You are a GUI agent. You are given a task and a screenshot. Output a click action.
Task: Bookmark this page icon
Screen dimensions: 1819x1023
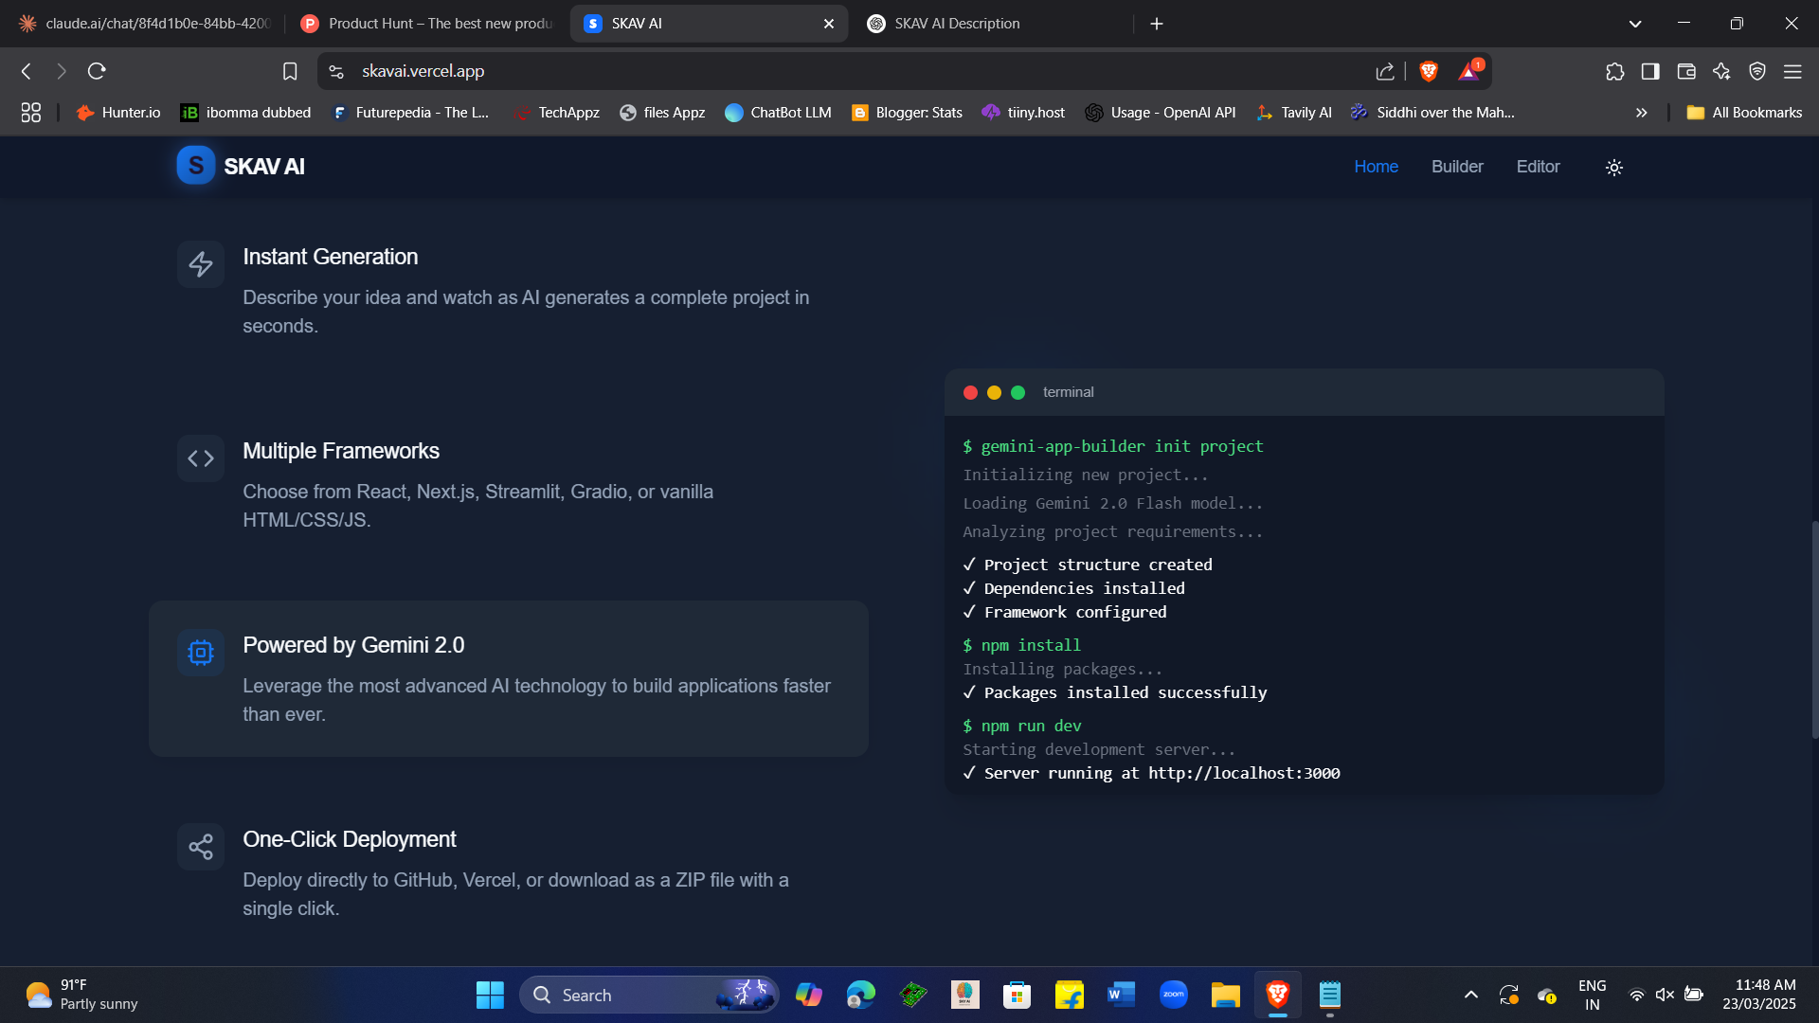290,71
